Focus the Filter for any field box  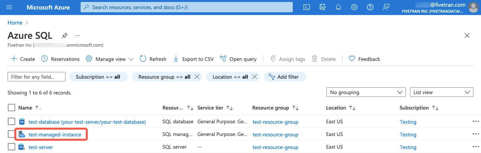37,77
